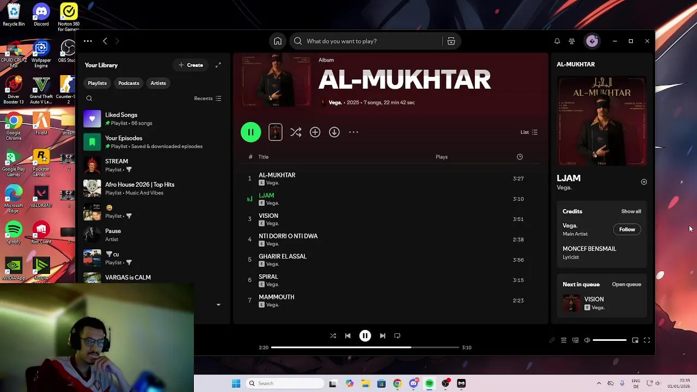This screenshot has height=392, width=697.
Task: Open the Recycle Bin desktop icon
Action: tap(14, 15)
